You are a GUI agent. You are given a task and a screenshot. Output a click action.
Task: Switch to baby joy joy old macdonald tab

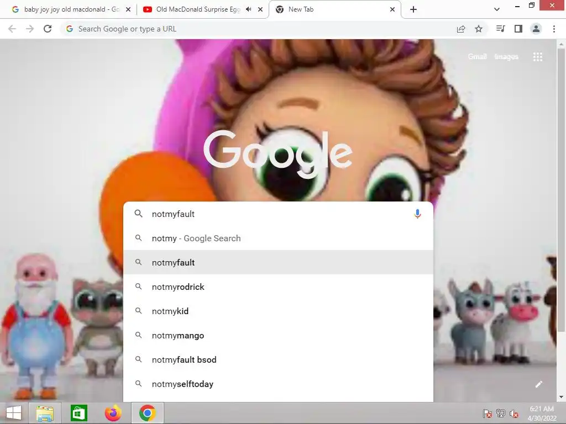coord(71,9)
